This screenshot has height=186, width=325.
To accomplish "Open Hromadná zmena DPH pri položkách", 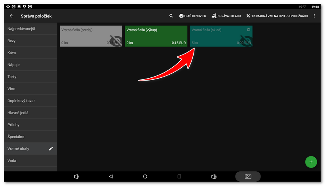I will point(277,16).
